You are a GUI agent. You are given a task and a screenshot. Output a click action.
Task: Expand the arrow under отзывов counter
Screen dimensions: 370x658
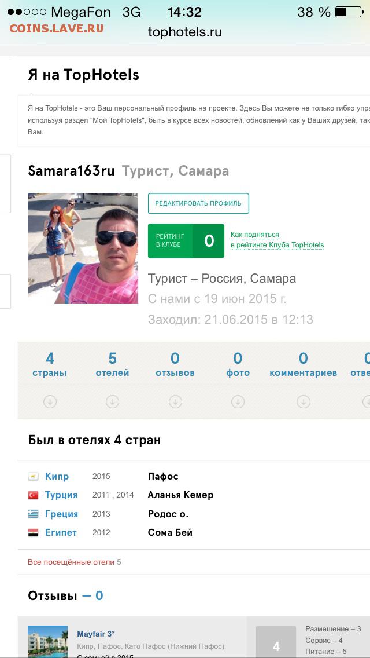click(x=175, y=402)
